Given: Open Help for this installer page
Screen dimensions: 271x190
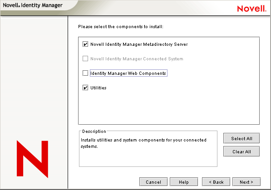Looking at the screenshot, I should [x=184, y=182].
